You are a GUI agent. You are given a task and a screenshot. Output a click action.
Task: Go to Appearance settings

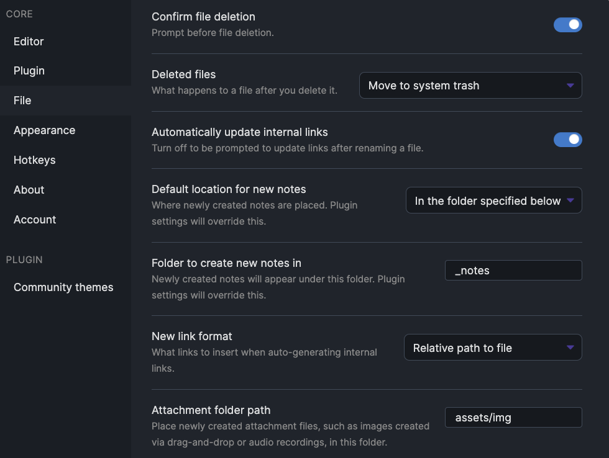(x=44, y=130)
